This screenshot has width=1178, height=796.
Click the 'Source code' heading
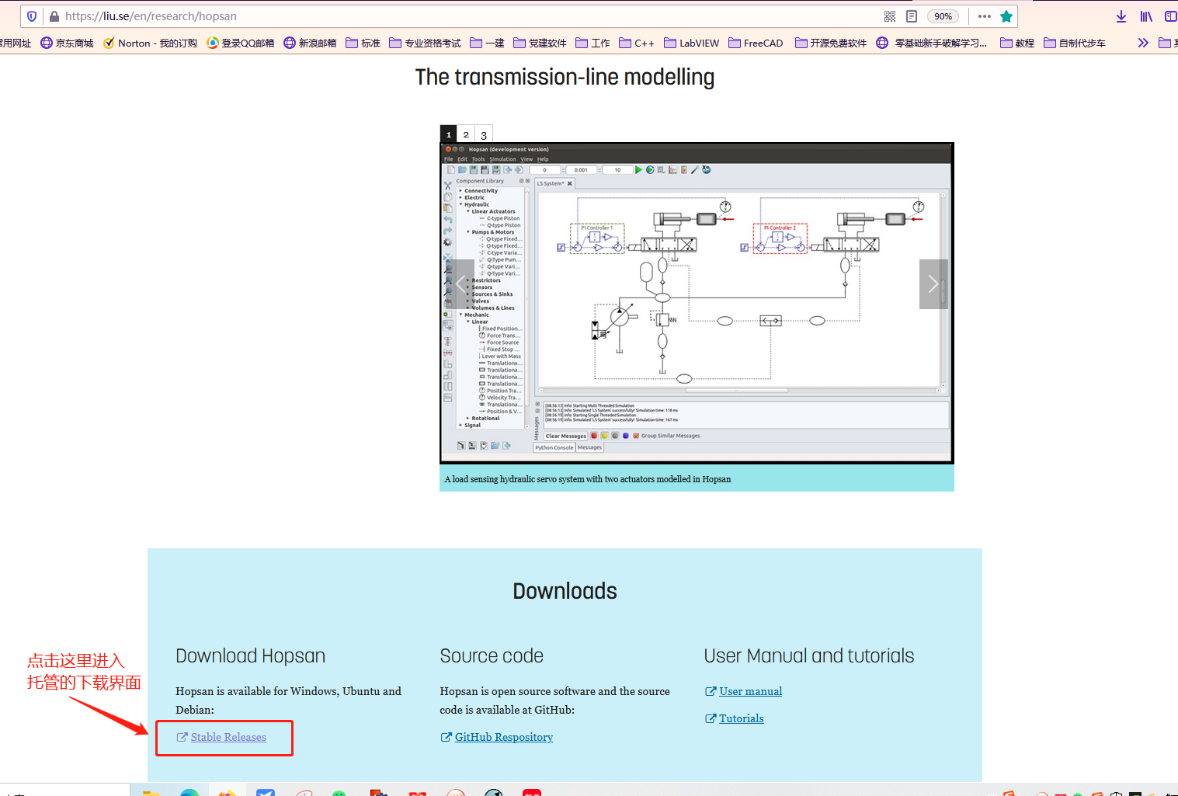click(x=492, y=655)
